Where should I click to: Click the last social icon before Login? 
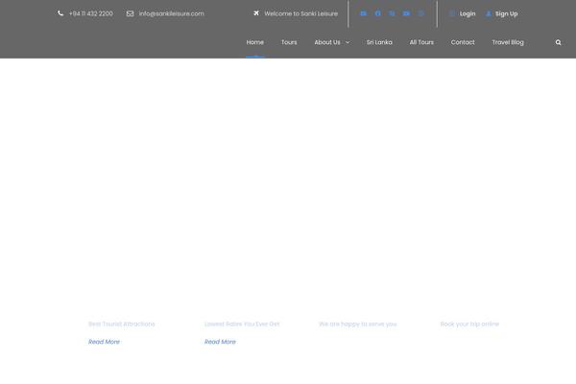[421, 13]
